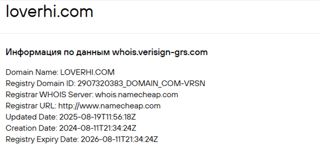Click the 2907320383_DOMAIN_COM-VRSN identifier

(141, 83)
